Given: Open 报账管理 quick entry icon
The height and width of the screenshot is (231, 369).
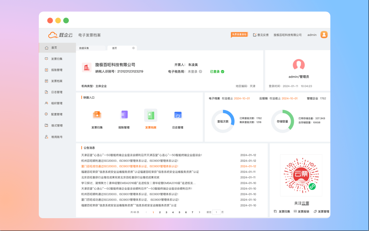Looking at the screenshot, I should 124,115.
